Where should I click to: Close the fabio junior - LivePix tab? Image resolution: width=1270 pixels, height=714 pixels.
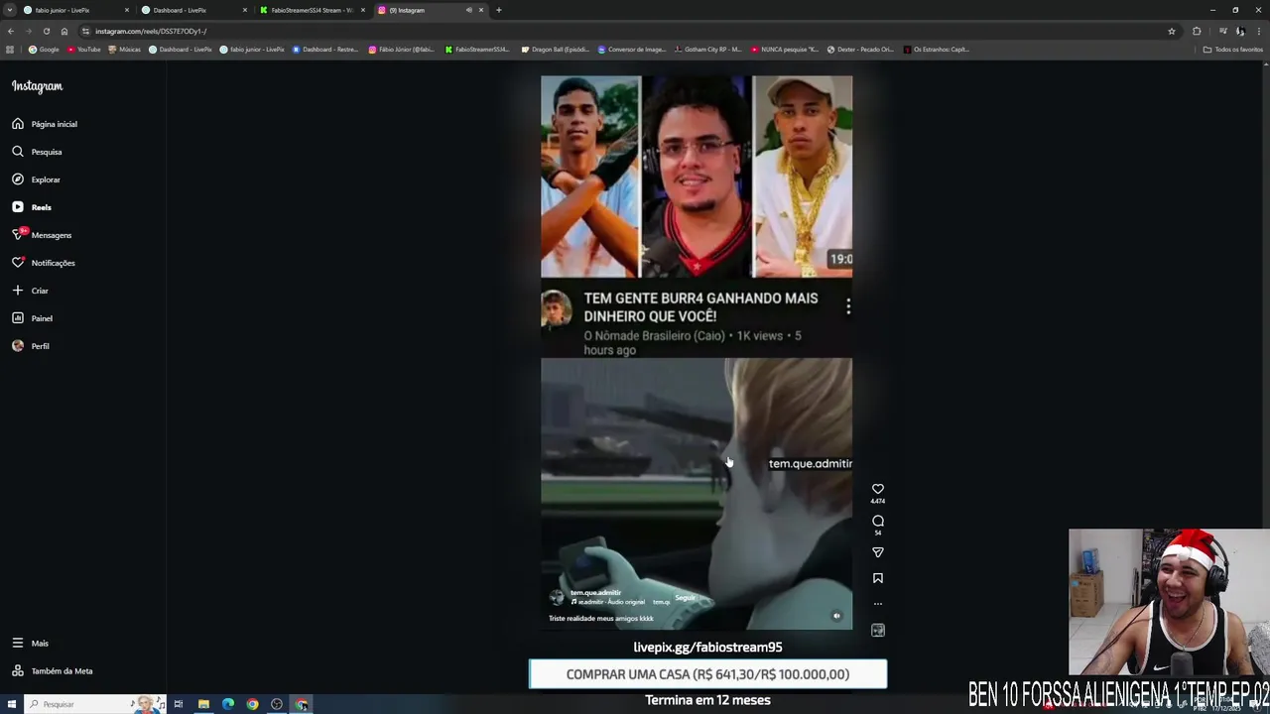point(127,10)
